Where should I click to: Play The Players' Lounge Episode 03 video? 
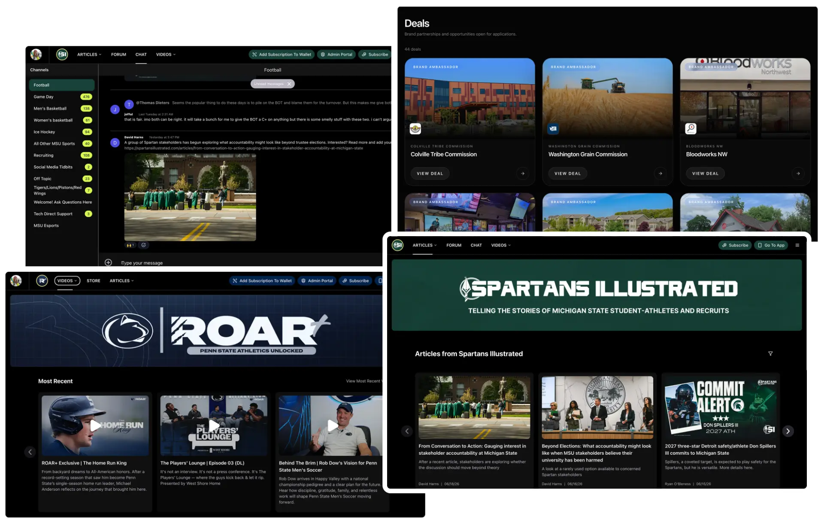coord(214,426)
